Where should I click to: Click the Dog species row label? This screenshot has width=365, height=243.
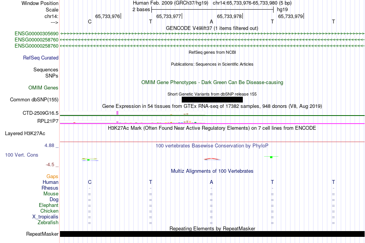pos(54,200)
